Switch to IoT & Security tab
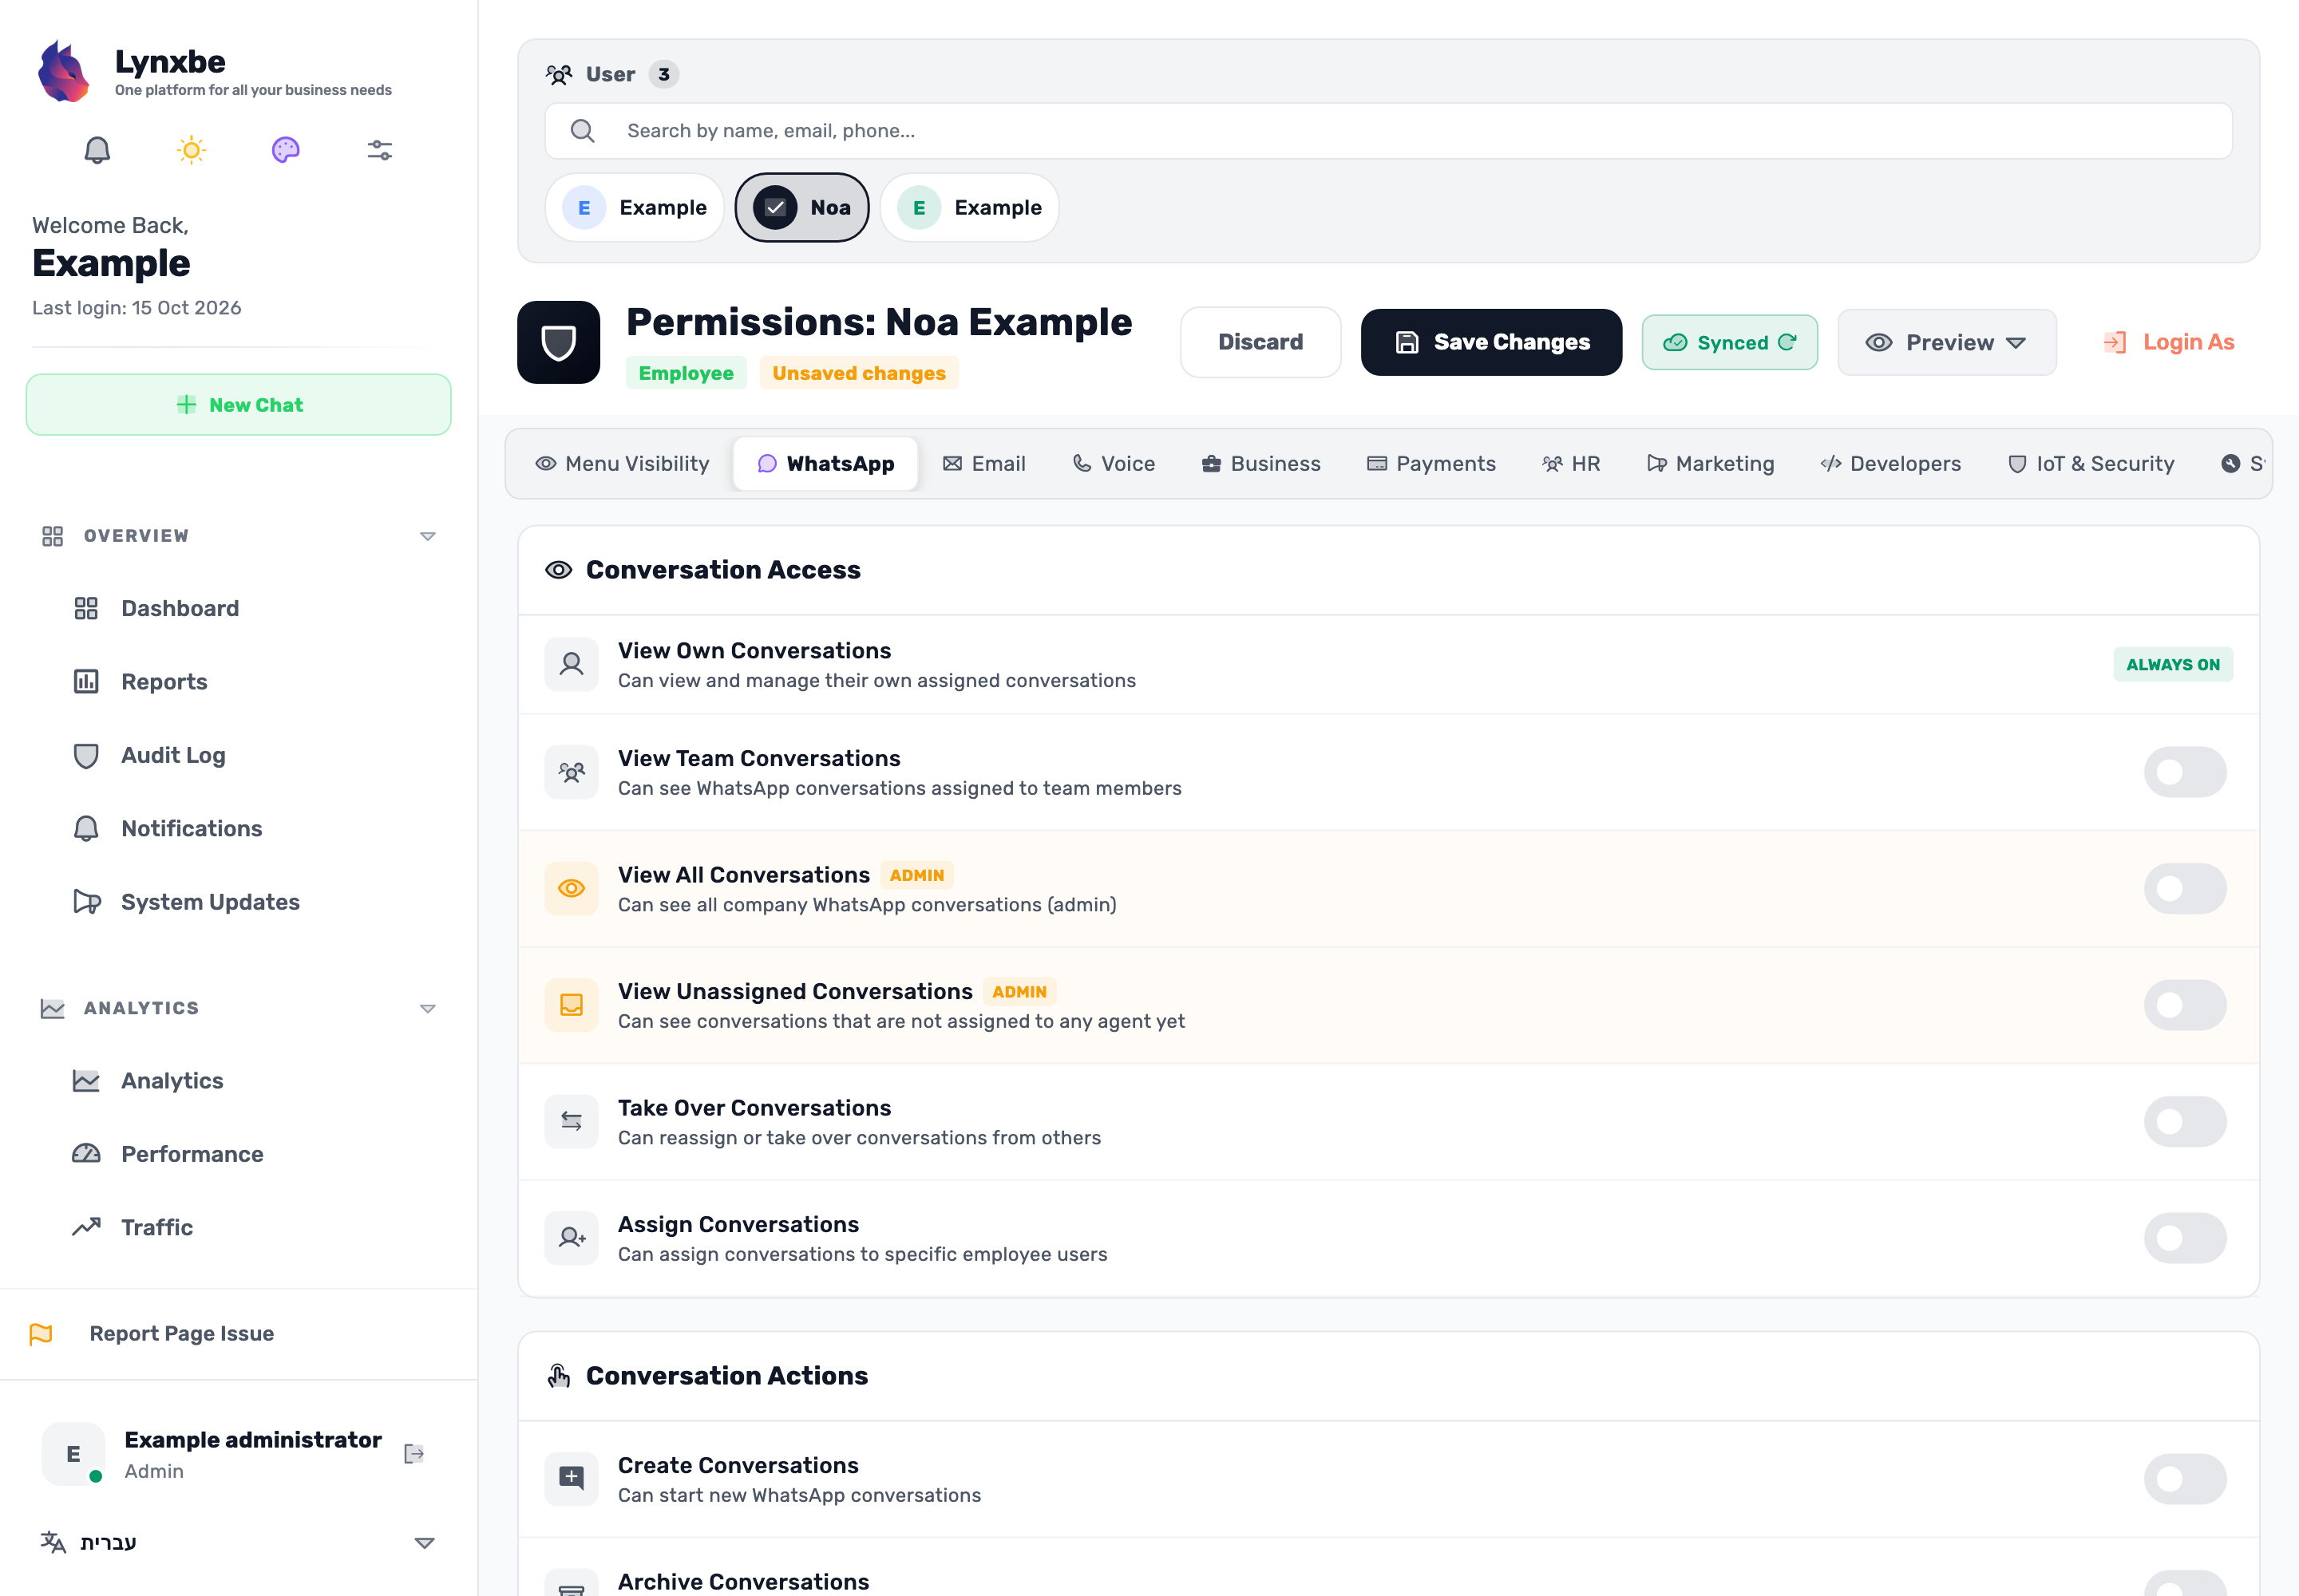2299x1596 pixels. (x=2091, y=464)
